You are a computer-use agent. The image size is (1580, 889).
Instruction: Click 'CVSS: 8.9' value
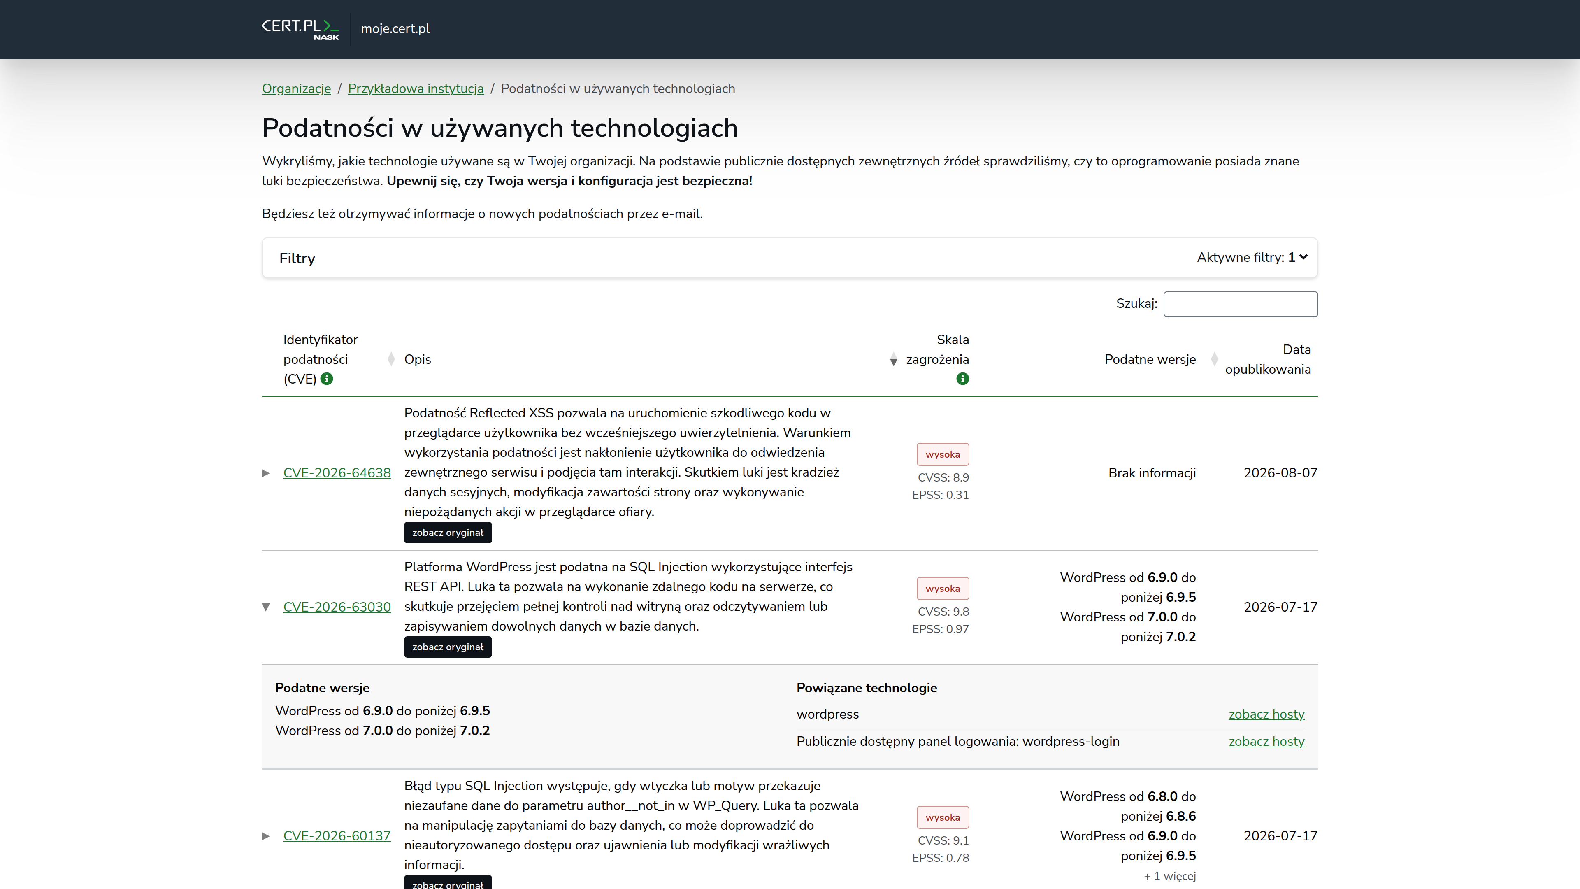943,477
